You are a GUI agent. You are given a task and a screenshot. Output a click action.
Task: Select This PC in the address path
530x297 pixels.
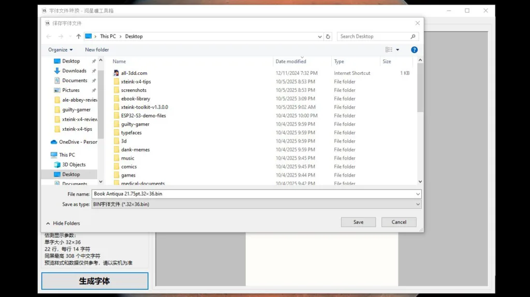(x=108, y=37)
